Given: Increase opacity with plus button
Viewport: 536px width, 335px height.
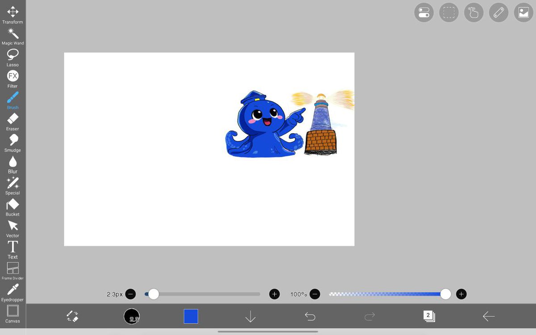Looking at the screenshot, I should pyautogui.click(x=461, y=294).
